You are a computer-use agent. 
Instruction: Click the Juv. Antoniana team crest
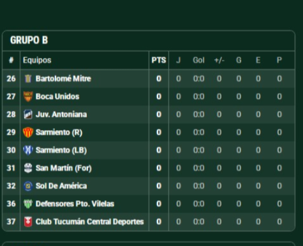tap(28, 114)
